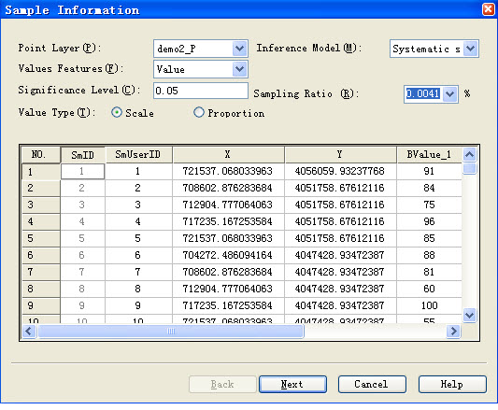This screenshot has width=498, height=410.
Task: Click the horizontal scrollbar thumb
Action: pos(171,332)
